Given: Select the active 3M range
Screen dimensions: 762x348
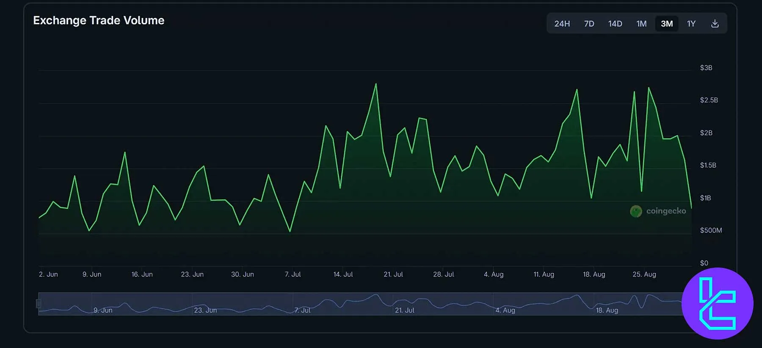Looking at the screenshot, I should tap(667, 24).
